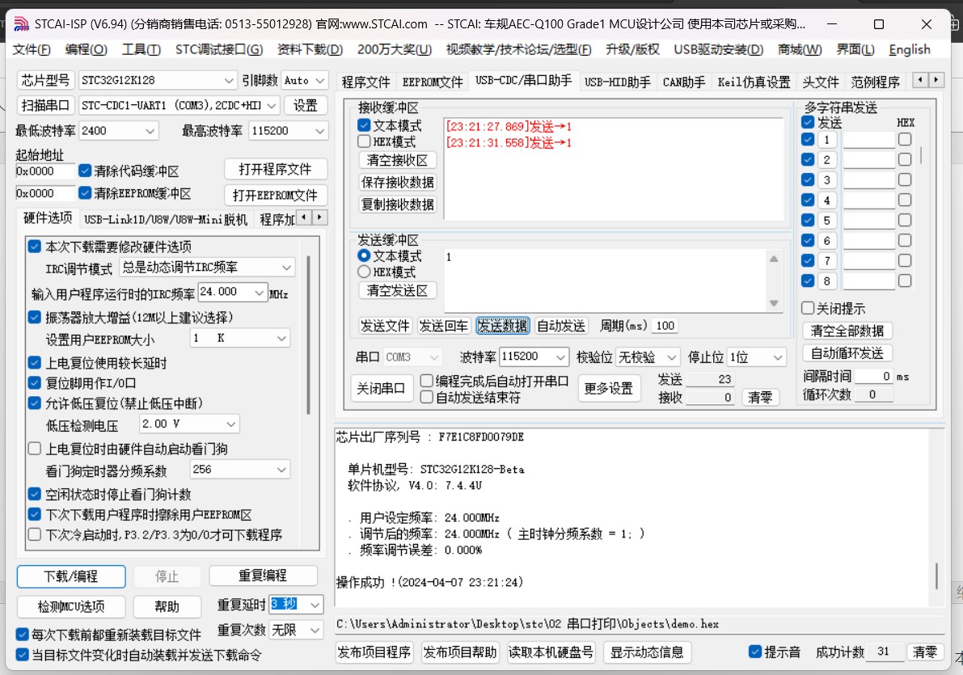The image size is (963, 675).
Task: Open the 工具(T) menu
Action: [x=141, y=49]
